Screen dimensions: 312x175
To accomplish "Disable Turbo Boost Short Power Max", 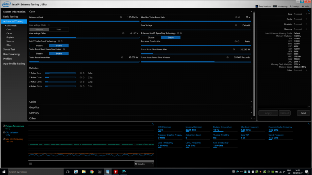I will coord(39,54).
